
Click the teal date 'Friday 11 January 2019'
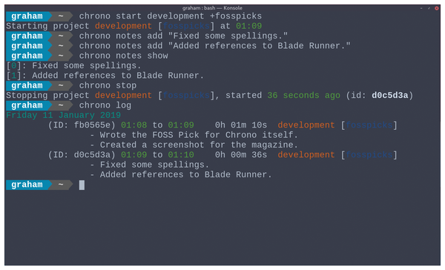(63, 115)
